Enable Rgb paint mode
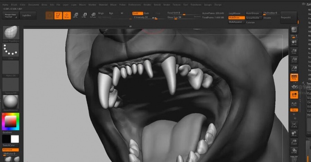Viewport: 311px width, 162px height. click(111, 13)
